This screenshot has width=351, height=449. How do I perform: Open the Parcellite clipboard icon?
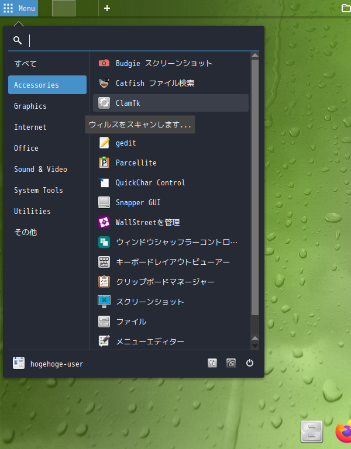[x=104, y=163]
